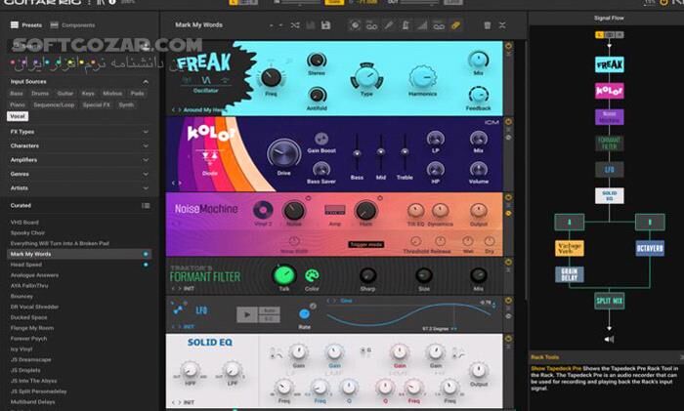Collapse the Input Sources section

coord(146,81)
